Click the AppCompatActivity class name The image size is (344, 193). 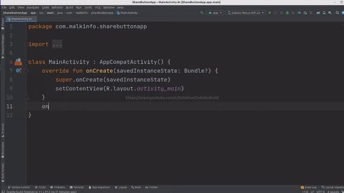128,62
